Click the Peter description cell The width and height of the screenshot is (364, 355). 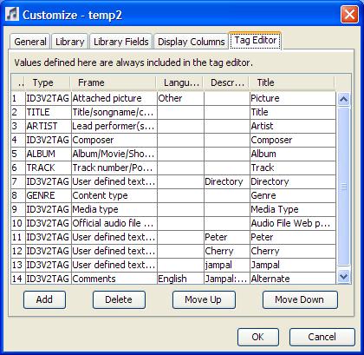pyautogui.click(x=227, y=237)
